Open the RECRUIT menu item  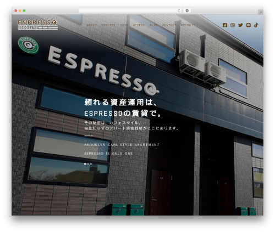(188, 25)
